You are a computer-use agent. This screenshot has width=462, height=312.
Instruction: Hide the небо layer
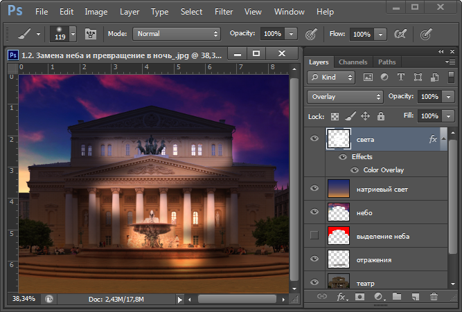[x=314, y=212]
